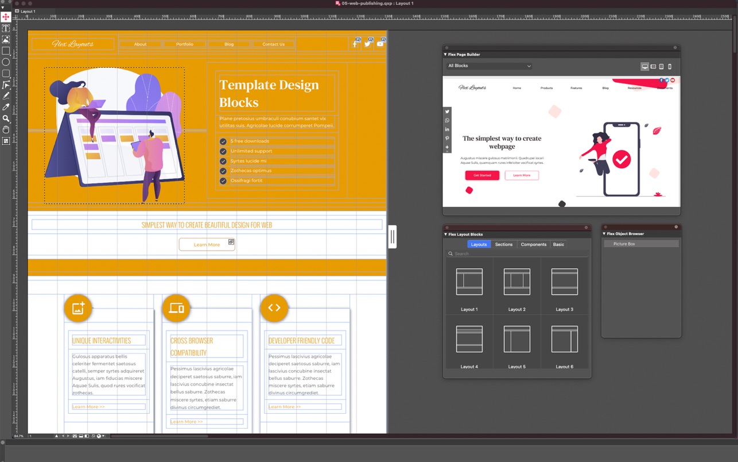The height and width of the screenshot is (462, 738).
Task: Click the add-image circular icon
Action: tap(78, 308)
